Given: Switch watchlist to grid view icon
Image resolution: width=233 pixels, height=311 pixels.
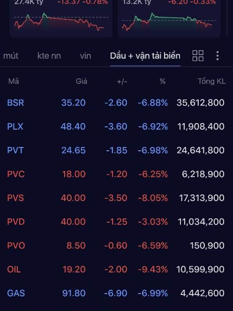Looking at the screenshot, I should (x=198, y=56).
